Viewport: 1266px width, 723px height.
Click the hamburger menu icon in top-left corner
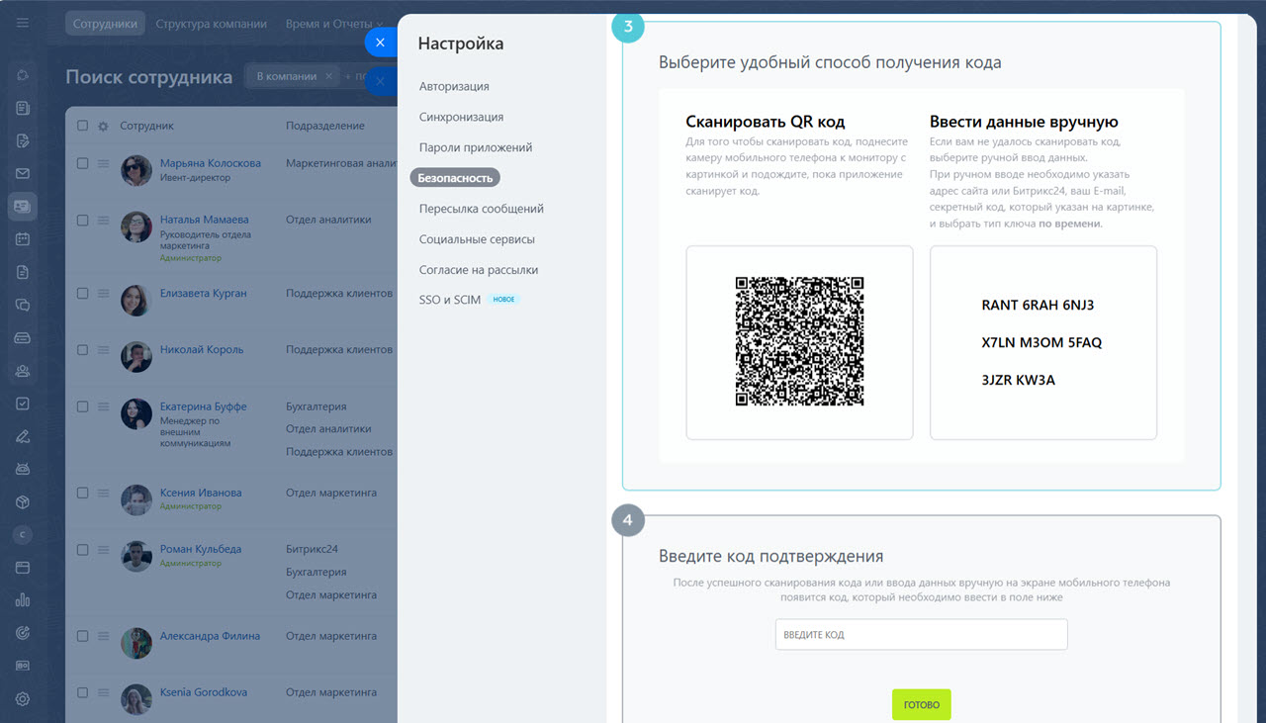click(x=22, y=22)
